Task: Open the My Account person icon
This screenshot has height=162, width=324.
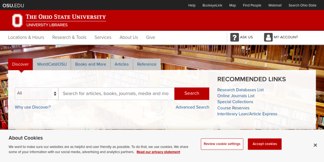Action: pyautogui.click(x=268, y=37)
